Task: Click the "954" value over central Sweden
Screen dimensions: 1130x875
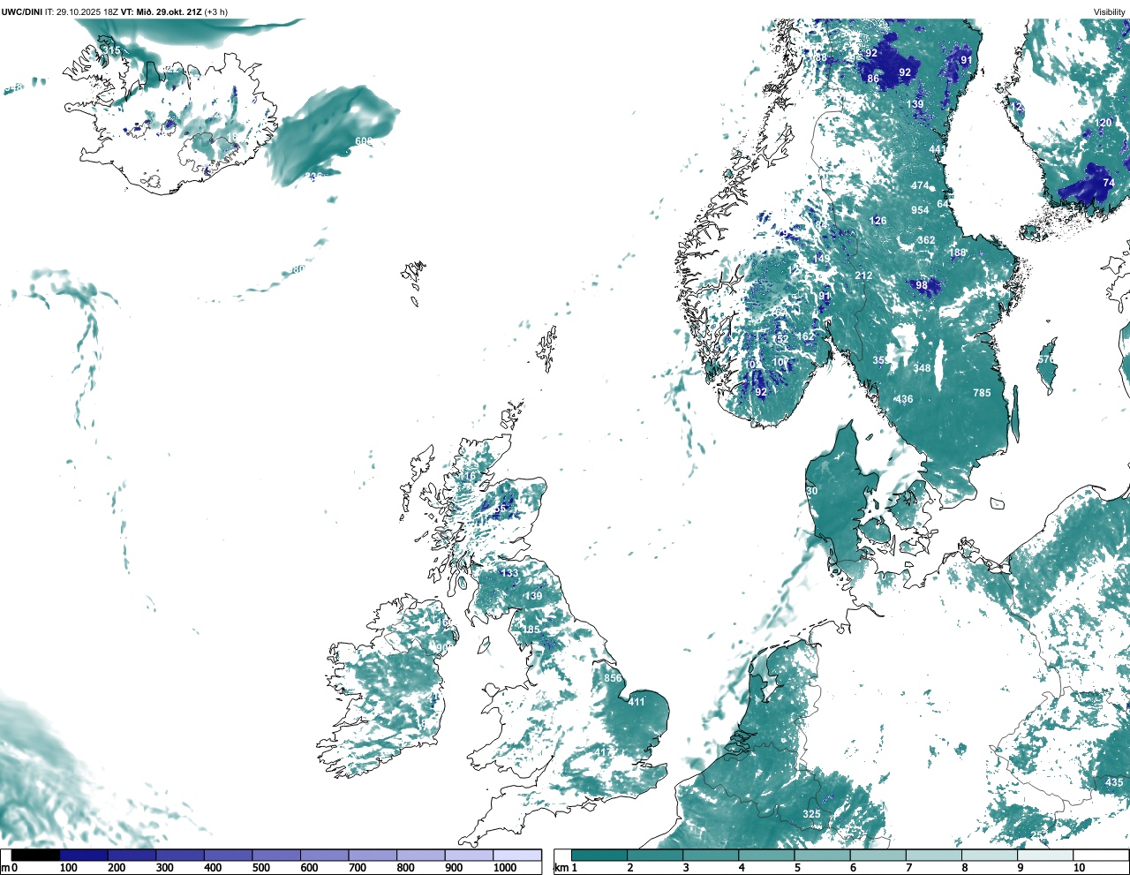Action: coord(920,210)
